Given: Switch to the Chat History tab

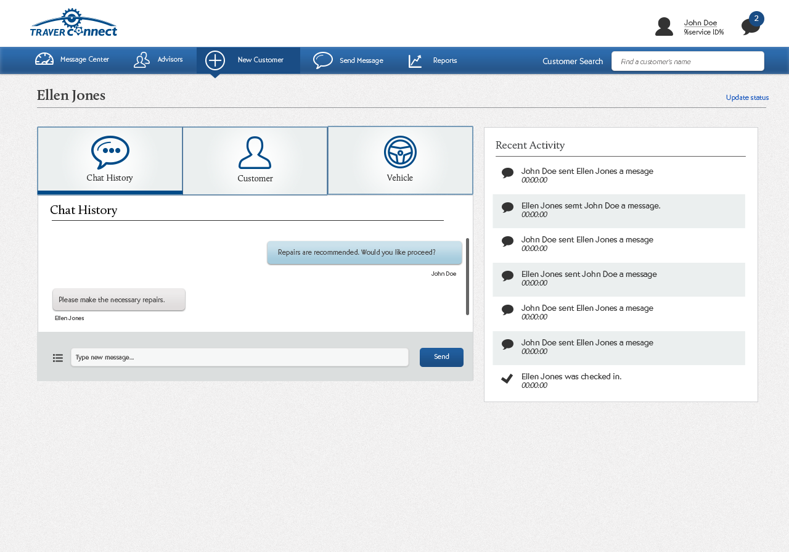Looking at the screenshot, I should [x=110, y=160].
